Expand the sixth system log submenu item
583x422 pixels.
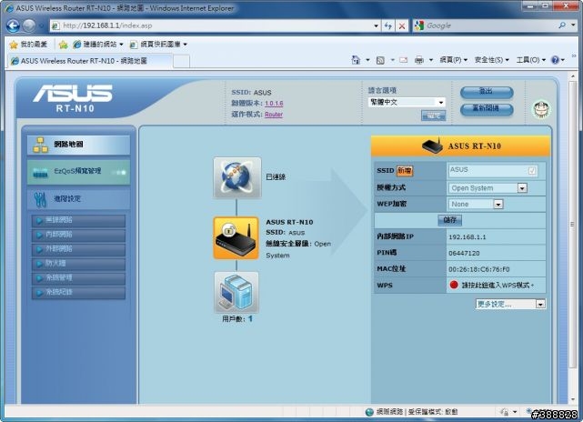click(x=78, y=293)
